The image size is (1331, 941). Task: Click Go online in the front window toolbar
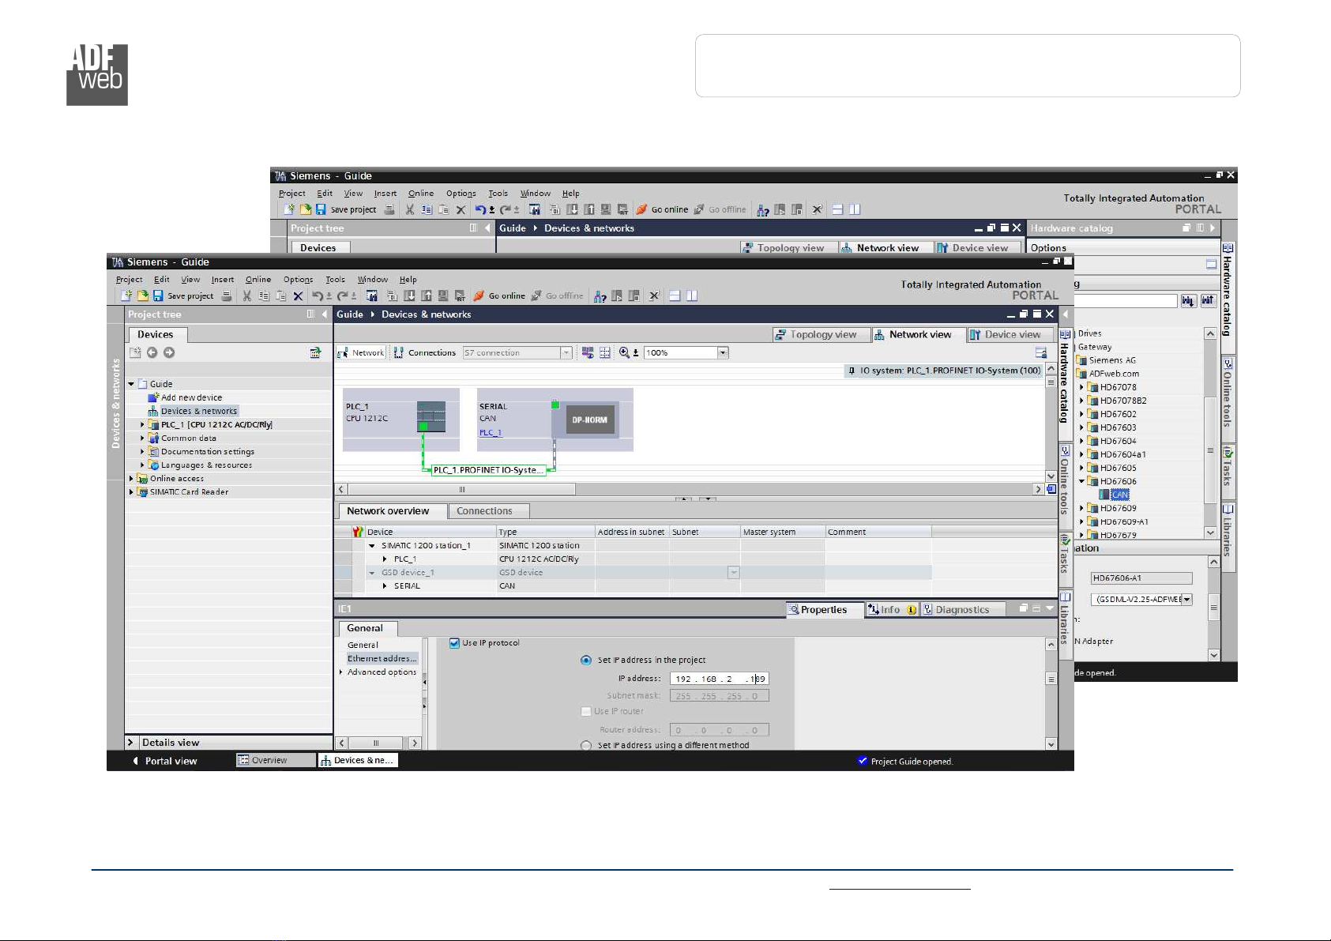coord(499,296)
